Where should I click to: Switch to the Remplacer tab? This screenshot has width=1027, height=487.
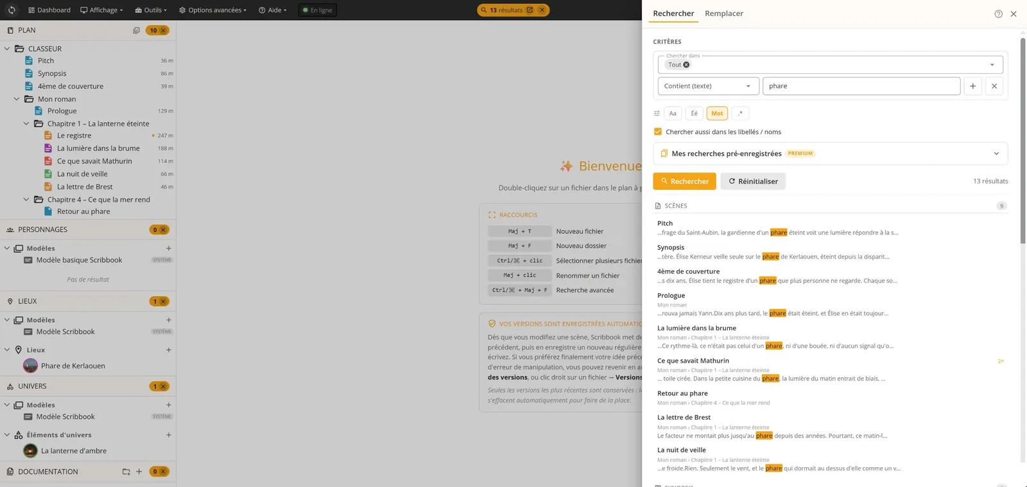[x=723, y=13]
